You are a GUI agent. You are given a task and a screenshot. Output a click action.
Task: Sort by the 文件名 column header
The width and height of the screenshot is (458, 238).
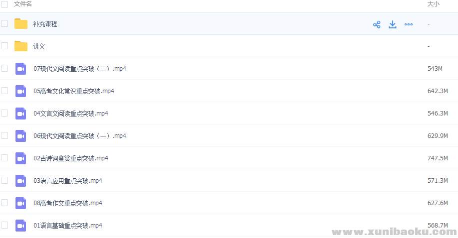click(23, 4)
